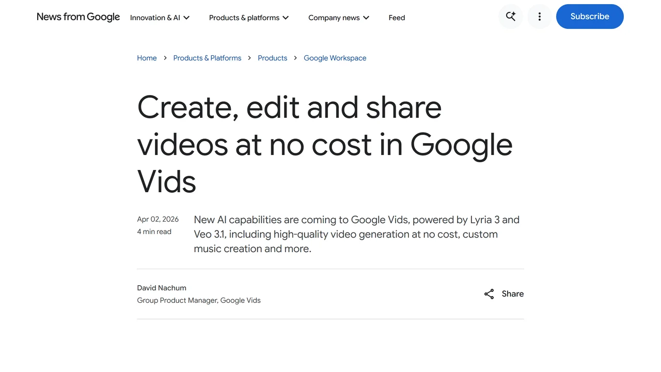This screenshot has height=372, width=661.
Task: Click Group Product Manager, Google Vids text
Action: pyautogui.click(x=199, y=300)
